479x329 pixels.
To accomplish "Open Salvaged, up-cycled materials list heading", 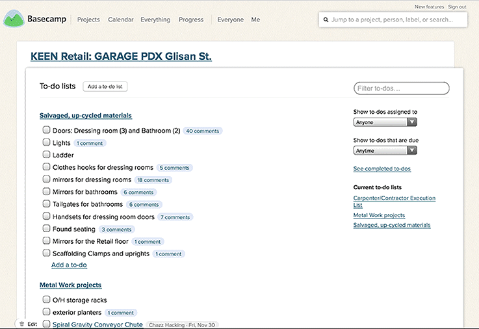I will coord(86,116).
